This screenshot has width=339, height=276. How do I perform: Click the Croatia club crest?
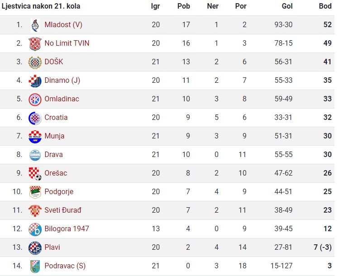pos(35,118)
